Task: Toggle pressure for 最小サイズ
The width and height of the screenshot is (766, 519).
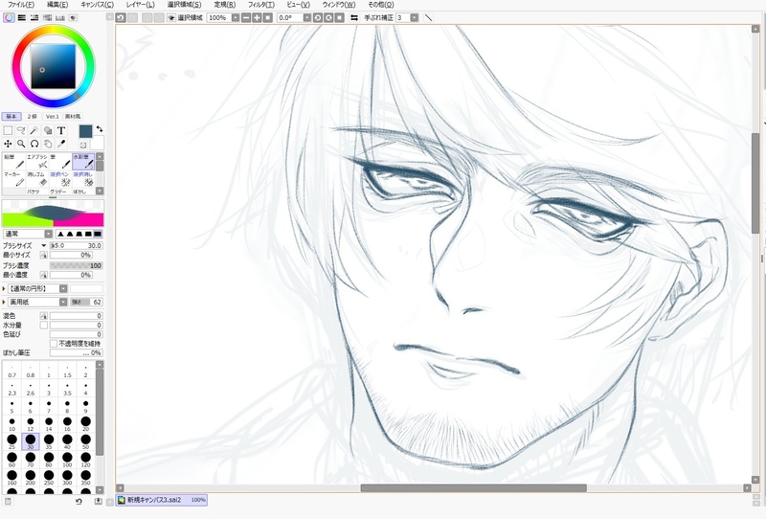Action: tap(43, 255)
